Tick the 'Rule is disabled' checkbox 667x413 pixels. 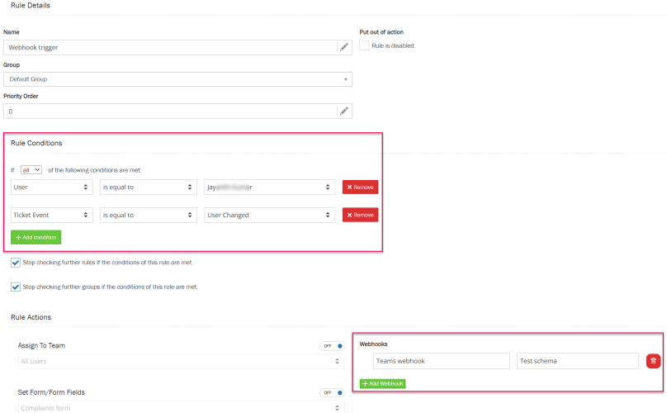364,46
